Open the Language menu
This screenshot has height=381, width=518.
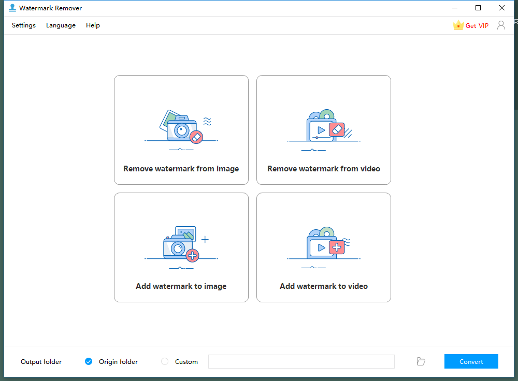coord(61,25)
